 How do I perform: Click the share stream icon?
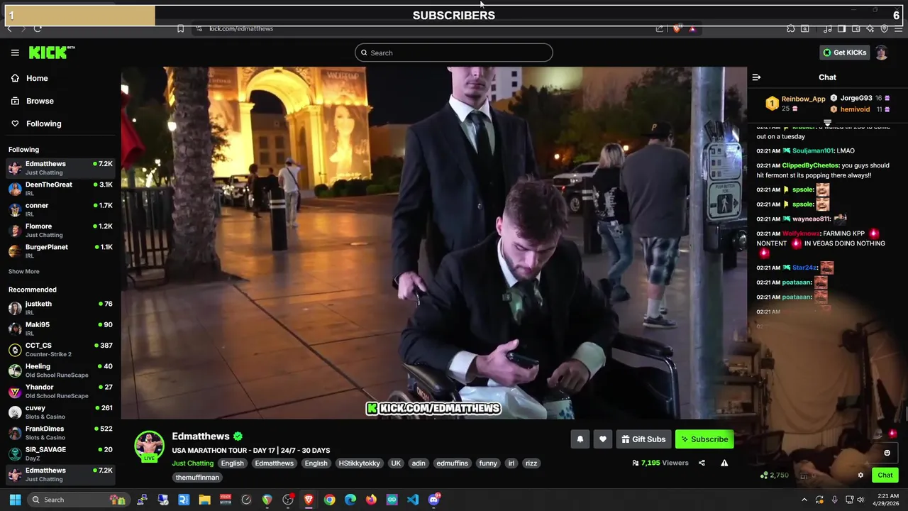(702, 463)
